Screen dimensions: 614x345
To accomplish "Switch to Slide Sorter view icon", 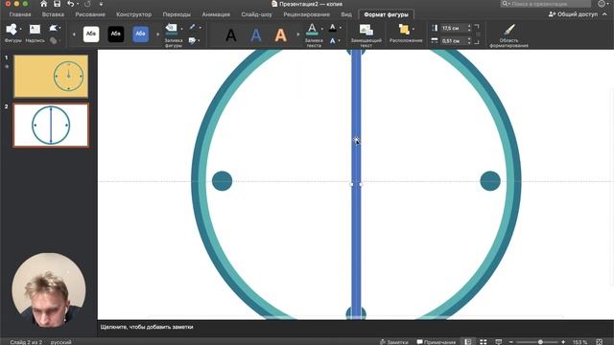I will (484, 342).
